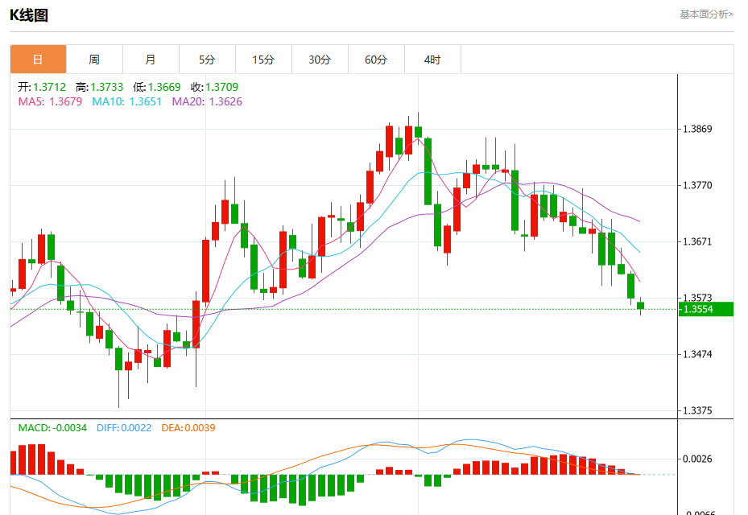Click the DEA:0.0039 indicator value
The width and height of the screenshot is (748, 515).
coord(188,428)
